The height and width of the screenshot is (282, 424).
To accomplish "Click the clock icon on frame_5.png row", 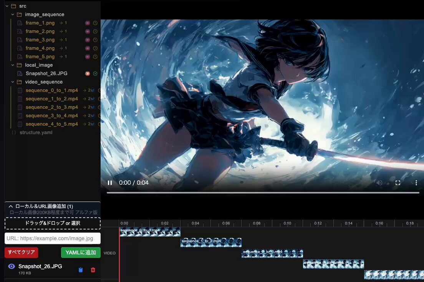I will coord(95,57).
